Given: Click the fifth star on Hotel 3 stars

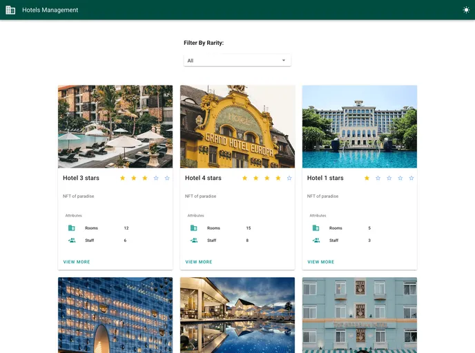Looking at the screenshot, I should point(167,178).
